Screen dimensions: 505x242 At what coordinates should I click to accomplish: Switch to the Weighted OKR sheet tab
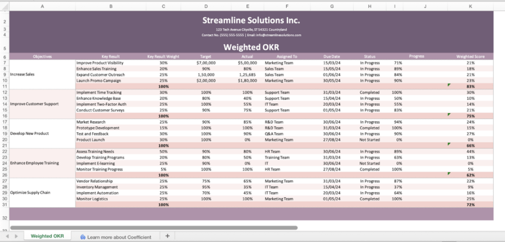coord(47,236)
